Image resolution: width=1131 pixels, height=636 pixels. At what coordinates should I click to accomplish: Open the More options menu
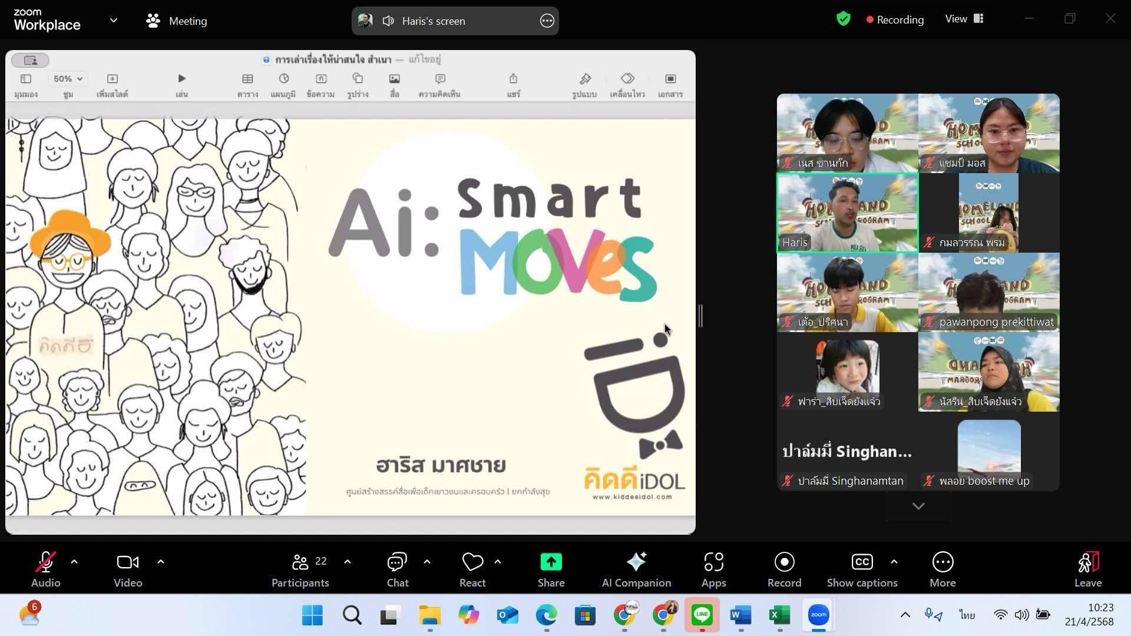tap(943, 569)
